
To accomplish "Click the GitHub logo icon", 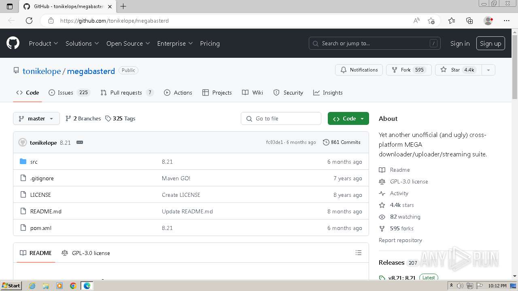I will (x=13, y=43).
